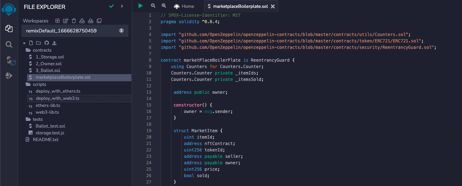462x186 pixels.
Task: Switch to the Home tab
Action: tap(184, 6)
